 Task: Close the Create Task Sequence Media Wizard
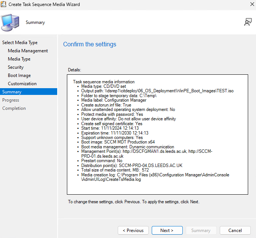(247, 4)
